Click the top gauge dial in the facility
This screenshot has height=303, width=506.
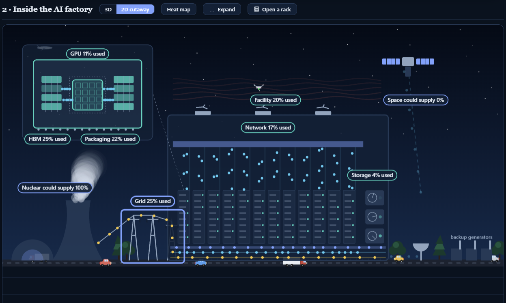click(x=373, y=198)
